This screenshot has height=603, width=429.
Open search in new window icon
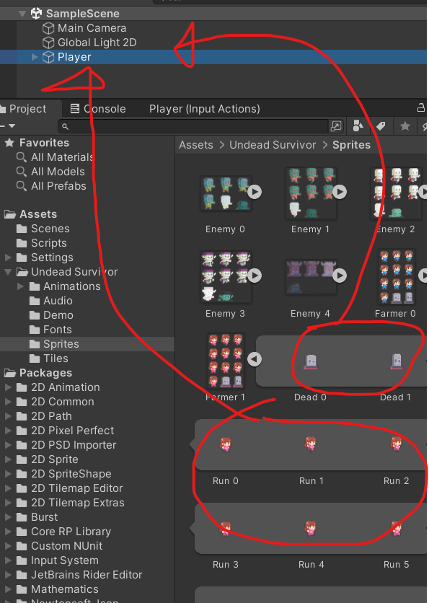pyautogui.click(x=335, y=126)
